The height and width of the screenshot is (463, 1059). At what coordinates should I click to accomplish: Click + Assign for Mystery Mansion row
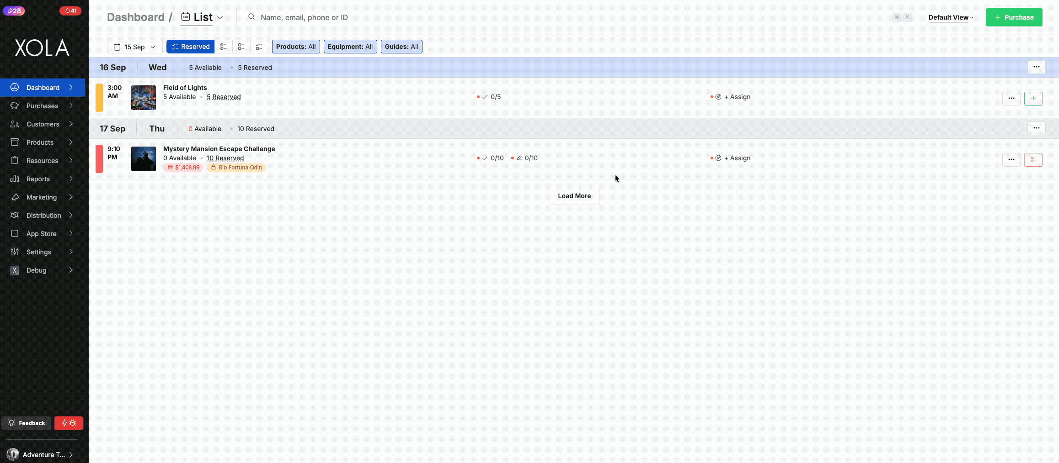click(737, 158)
